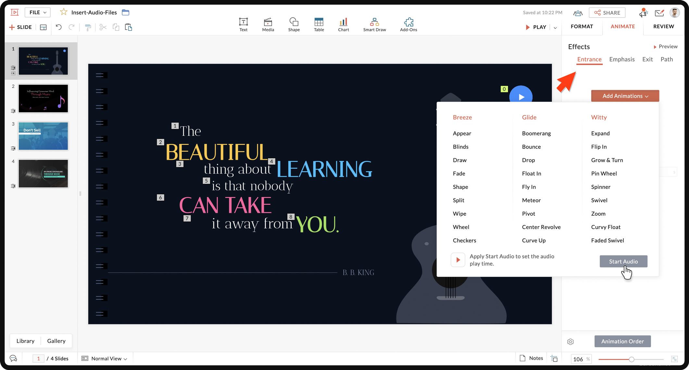Click the format painter icon
Image resolution: width=689 pixels, height=370 pixels.
[x=88, y=27]
